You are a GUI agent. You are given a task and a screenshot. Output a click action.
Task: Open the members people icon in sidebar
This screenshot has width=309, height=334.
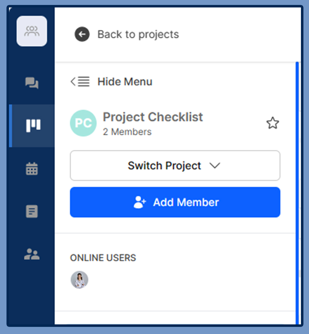pyautogui.click(x=32, y=254)
